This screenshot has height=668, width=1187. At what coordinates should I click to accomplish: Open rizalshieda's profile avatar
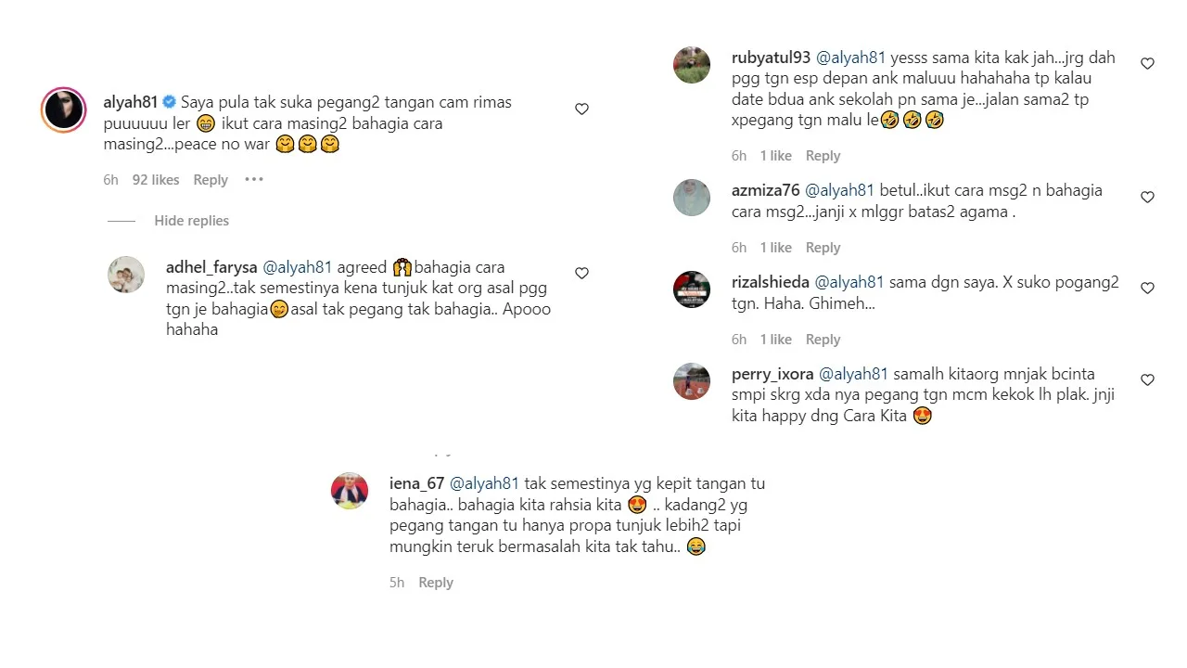click(692, 289)
